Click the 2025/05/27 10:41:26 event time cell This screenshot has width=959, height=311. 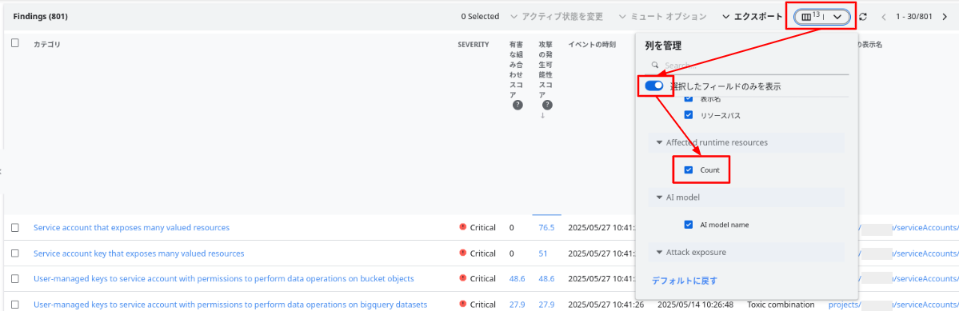click(x=606, y=305)
